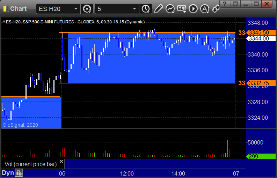Click the 3324.00 price axis label

click(x=258, y=118)
